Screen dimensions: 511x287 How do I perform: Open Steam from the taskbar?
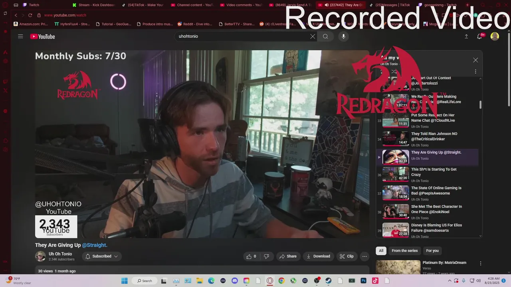tap(329, 281)
